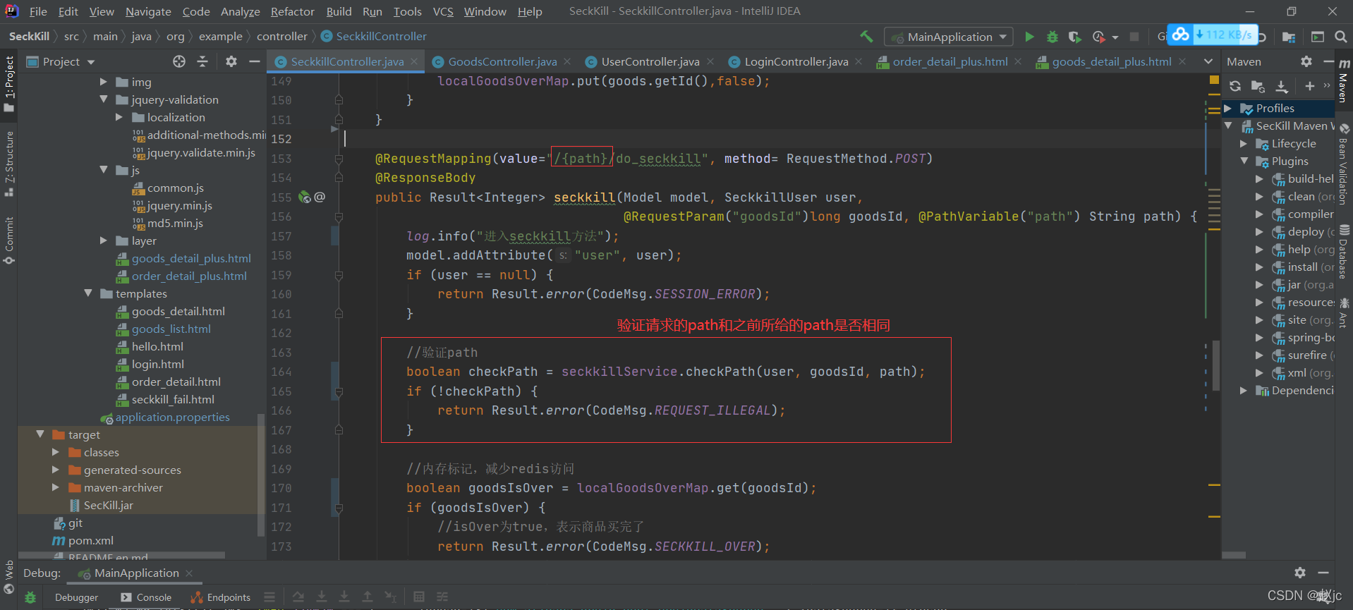Expand Lifecycle node in Maven panel

point(1244,143)
